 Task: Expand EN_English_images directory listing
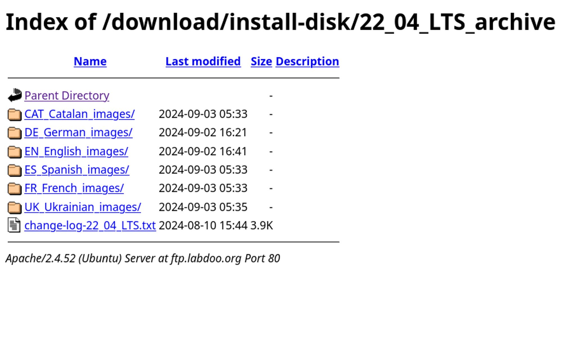click(76, 151)
